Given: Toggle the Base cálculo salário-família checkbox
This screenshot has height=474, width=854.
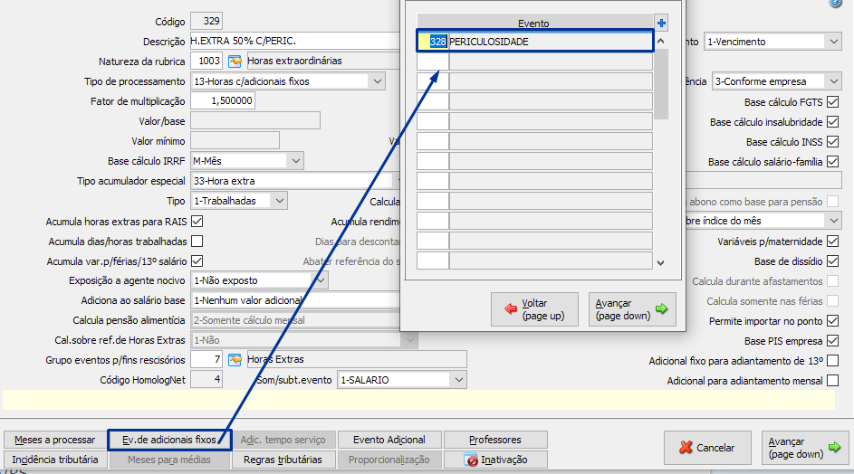Looking at the screenshot, I should click(x=833, y=162).
